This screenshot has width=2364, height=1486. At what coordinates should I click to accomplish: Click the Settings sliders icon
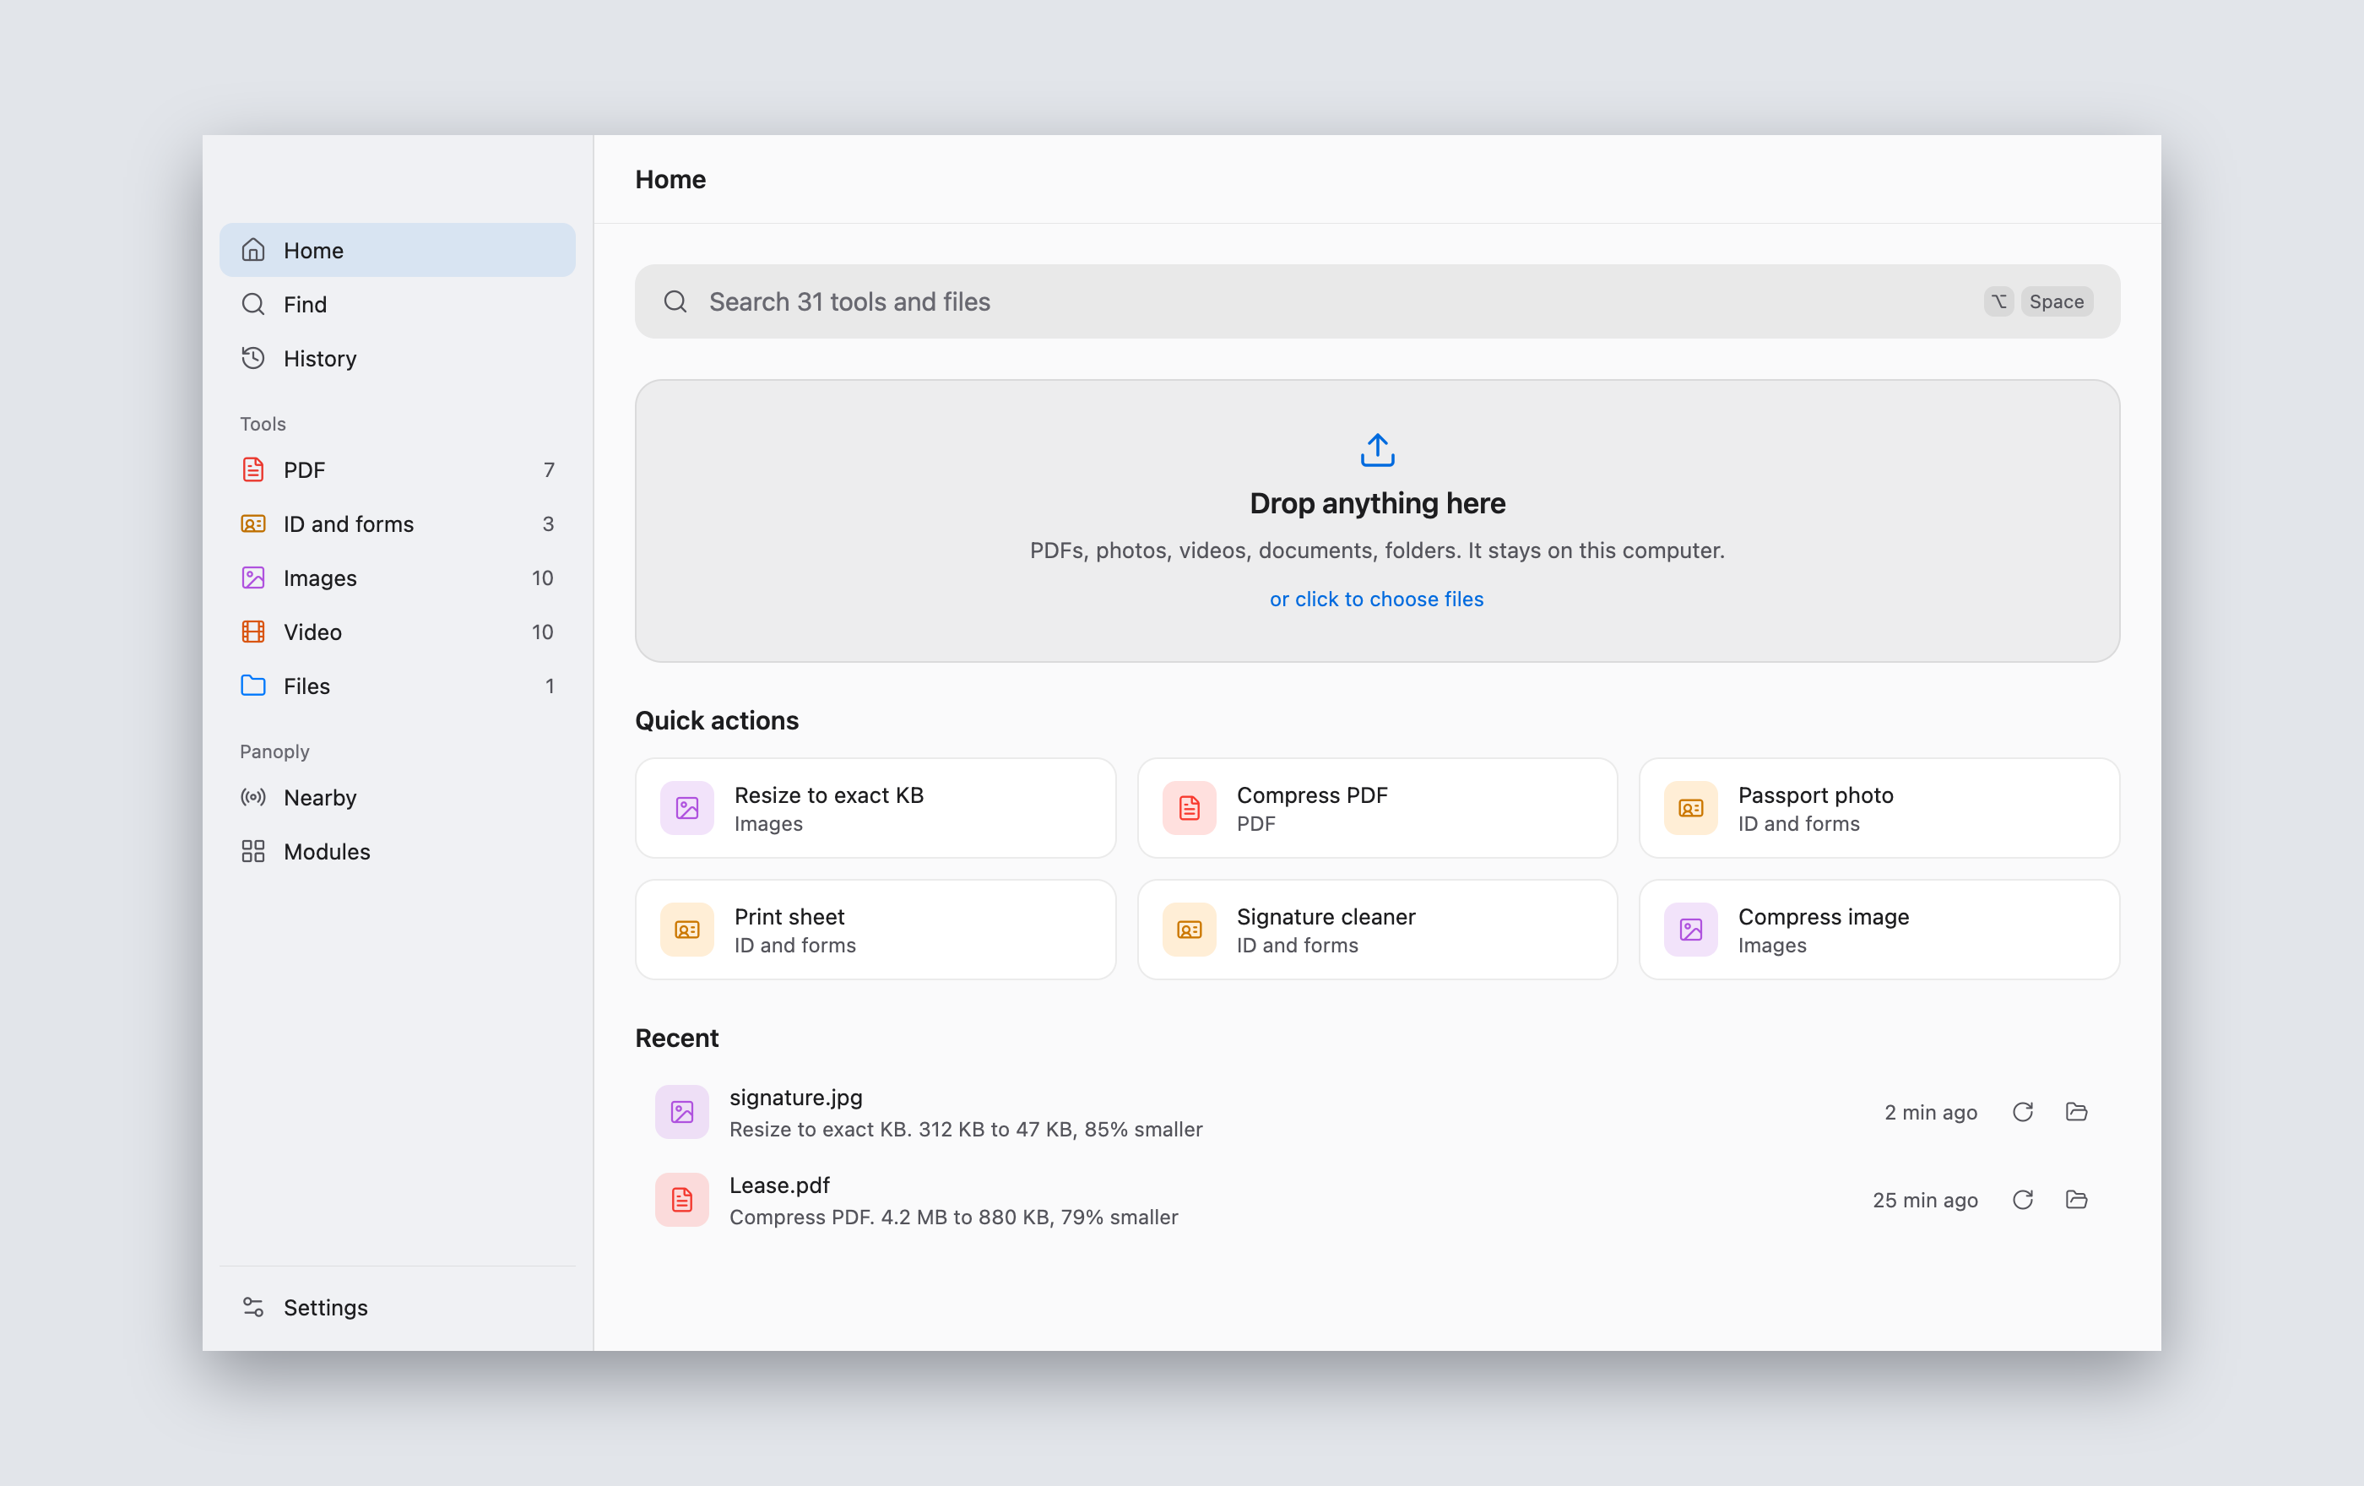click(253, 1307)
